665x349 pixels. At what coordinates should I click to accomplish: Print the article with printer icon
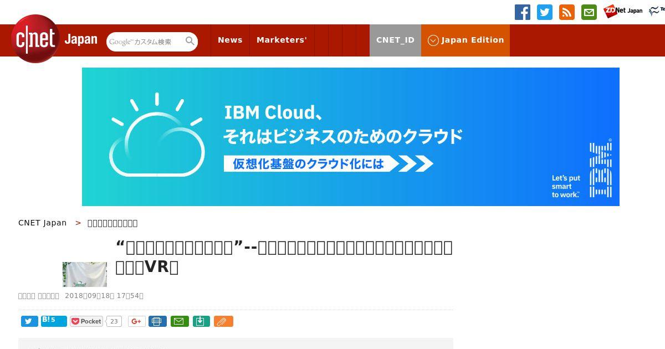coord(157,321)
